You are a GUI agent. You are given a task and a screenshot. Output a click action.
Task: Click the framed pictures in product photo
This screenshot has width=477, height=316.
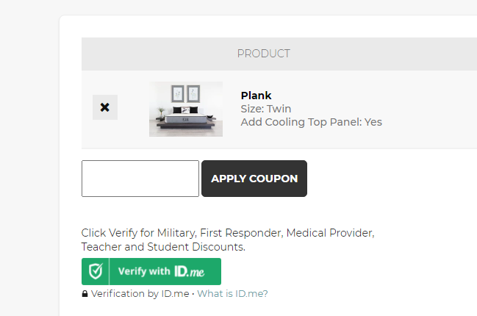pos(185,93)
